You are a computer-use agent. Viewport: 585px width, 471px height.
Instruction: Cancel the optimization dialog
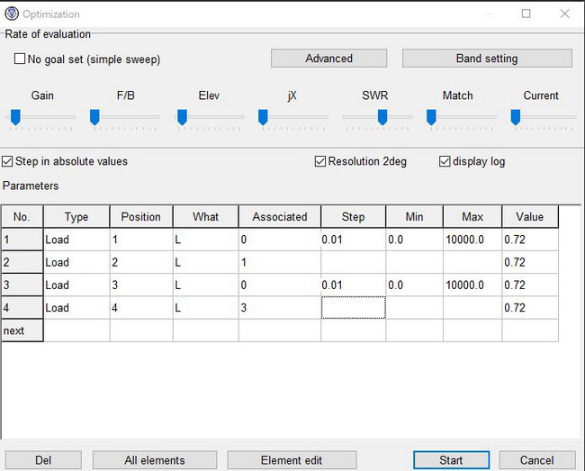pos(536,460)
